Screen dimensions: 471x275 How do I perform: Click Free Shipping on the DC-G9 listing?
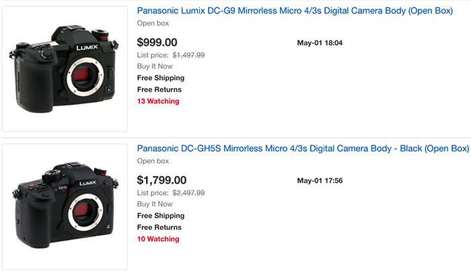click(x=161, y=78)
